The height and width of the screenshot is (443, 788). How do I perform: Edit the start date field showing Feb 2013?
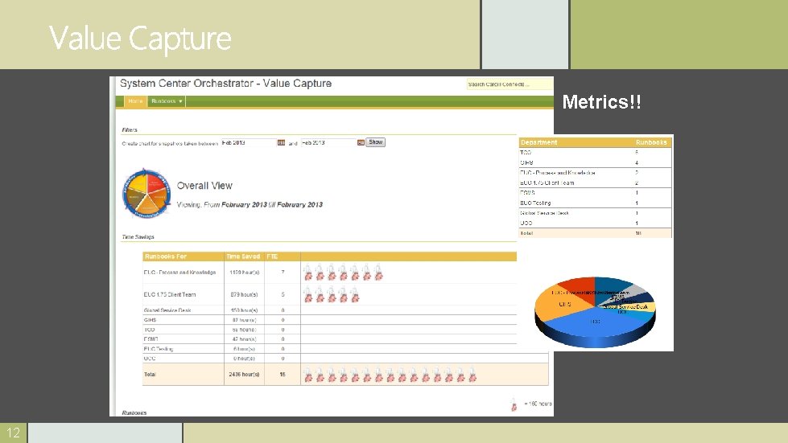click(248, 143)
